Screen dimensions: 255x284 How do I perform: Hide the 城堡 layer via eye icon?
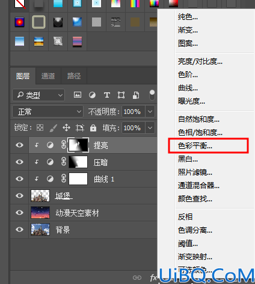[19, 195]
